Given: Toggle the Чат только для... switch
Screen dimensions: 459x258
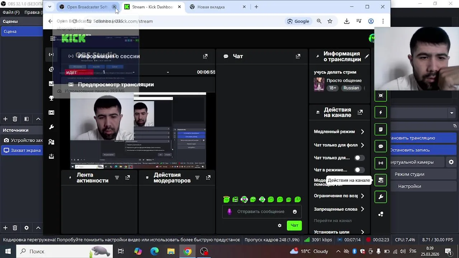Looking at the screenshot, I should [x=359, y=158].
